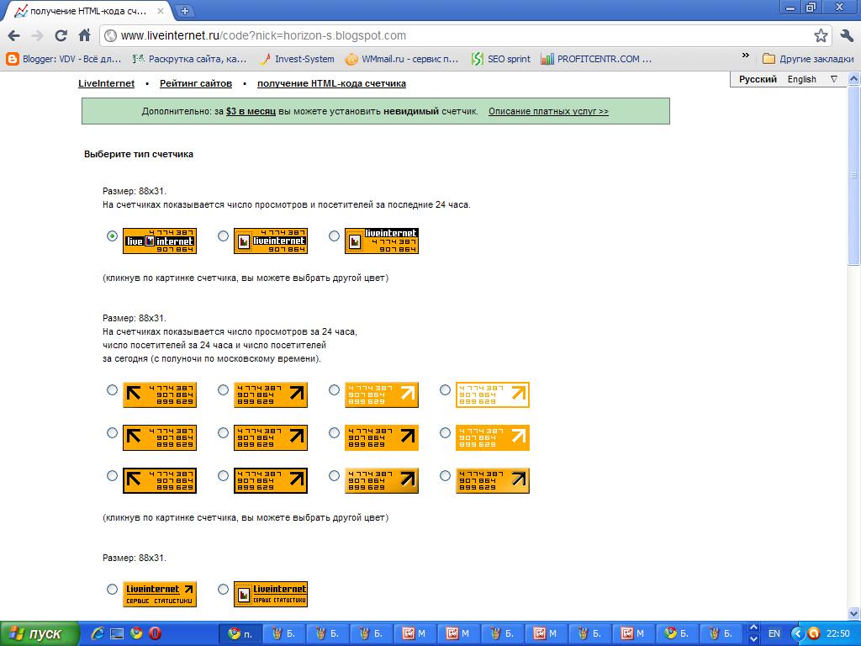This screenshot has height=646, width=861.
Task: Open the PROFITCENTR.COM bookmark
Action: 596,59
